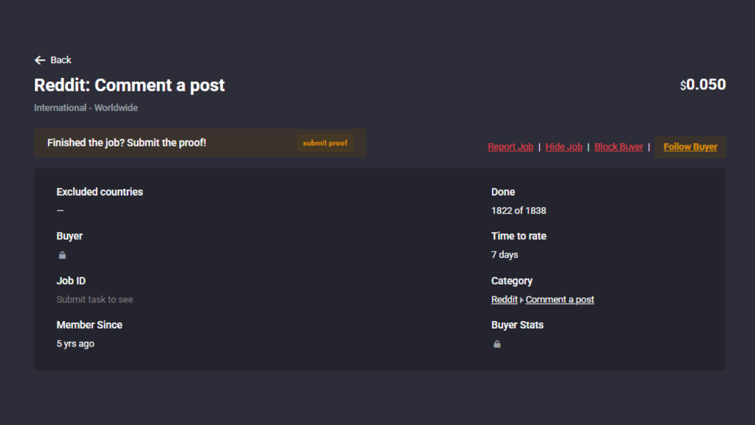Click the triangle arrow between category links
Screen dimensions: 755x425
click(x=521, y=300)
